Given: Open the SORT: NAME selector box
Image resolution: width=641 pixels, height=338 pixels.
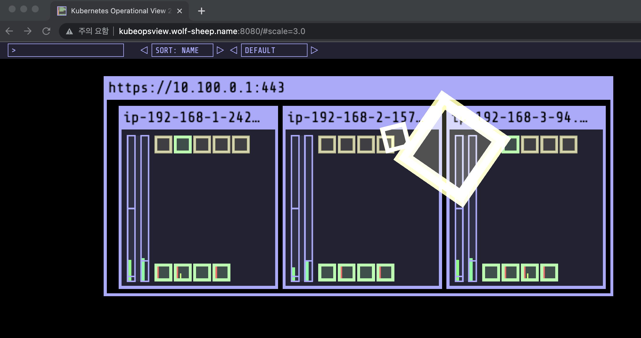Looking at the screenshot, I should pos(182,50).
